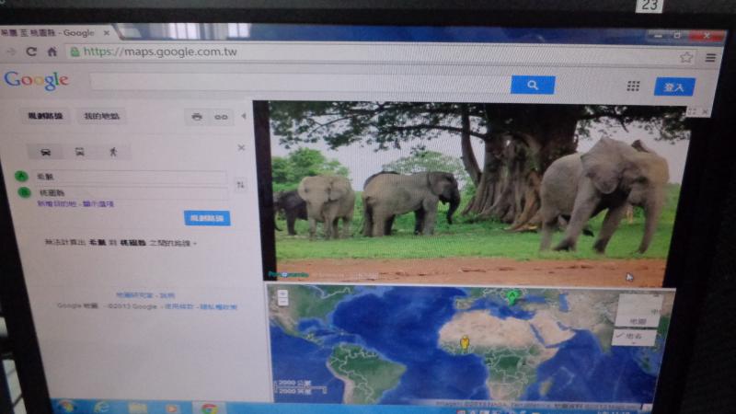This screenshot has height=414, width=736.
Task: Click the Panoramio link on photo
Action: [x=288, y=274]
